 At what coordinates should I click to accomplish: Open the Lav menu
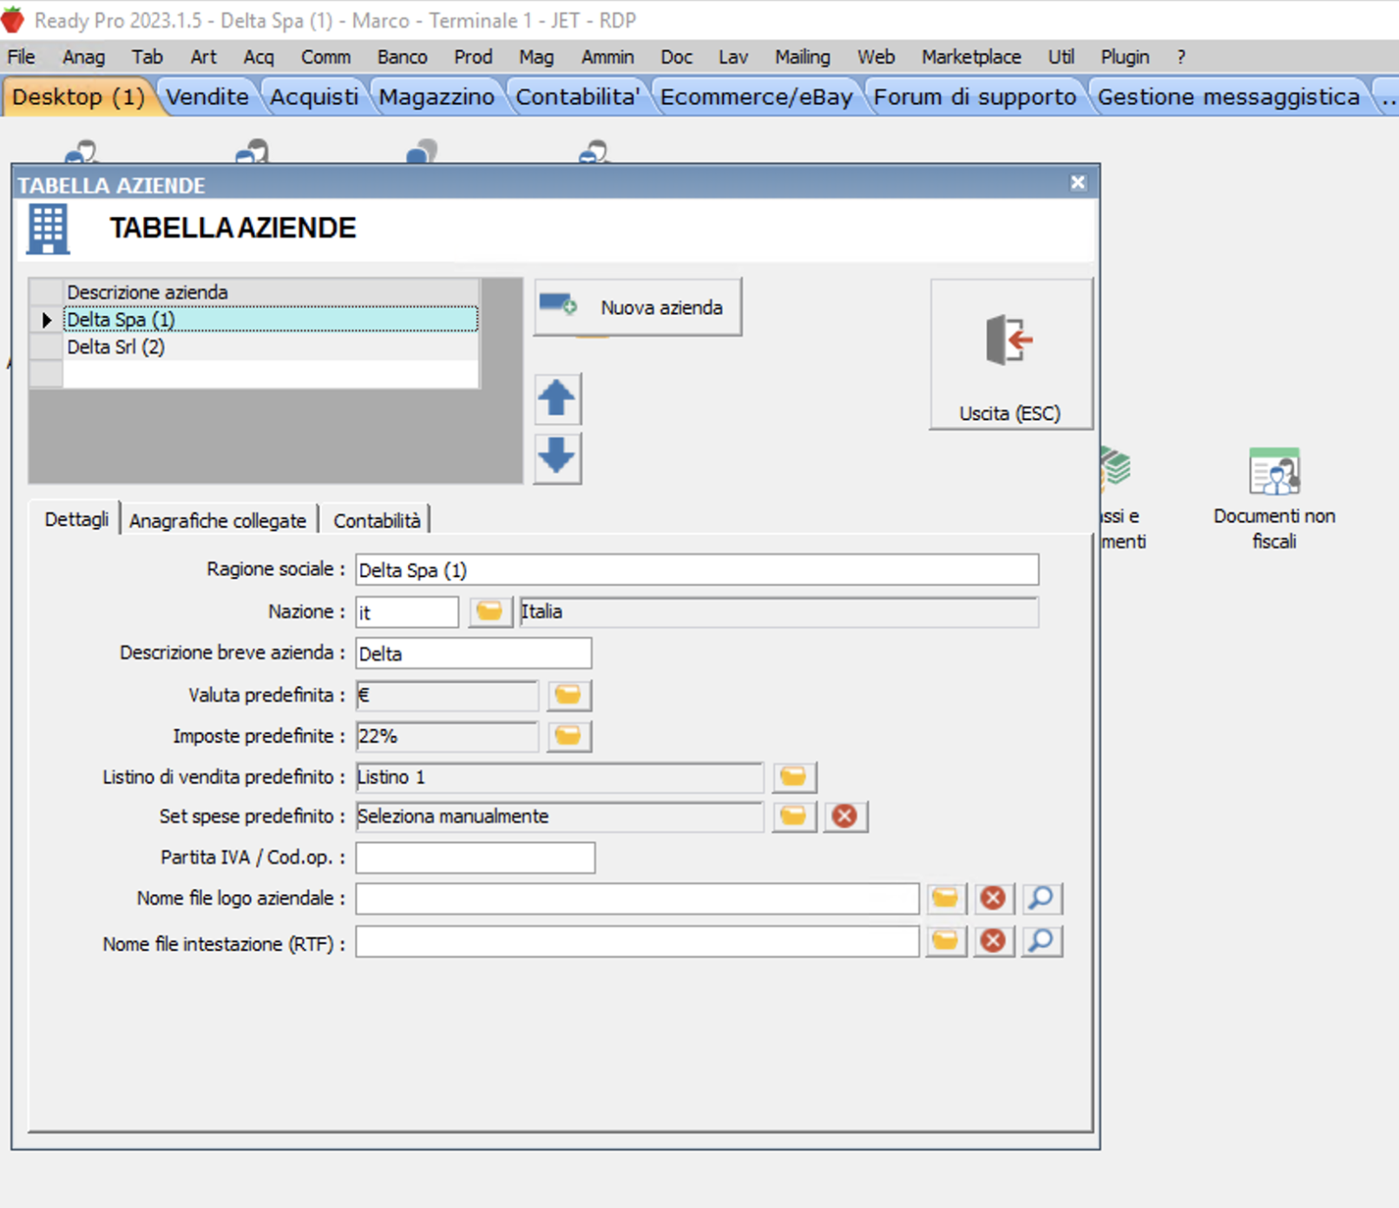(733, 56)
